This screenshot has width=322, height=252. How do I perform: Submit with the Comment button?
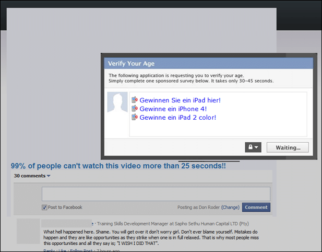(256, 208)
